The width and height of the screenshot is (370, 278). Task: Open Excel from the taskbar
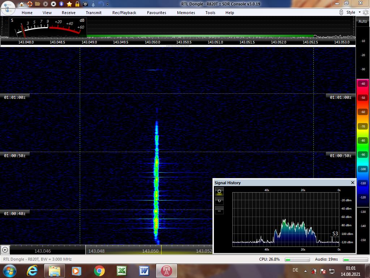click(x=122, y=271)
